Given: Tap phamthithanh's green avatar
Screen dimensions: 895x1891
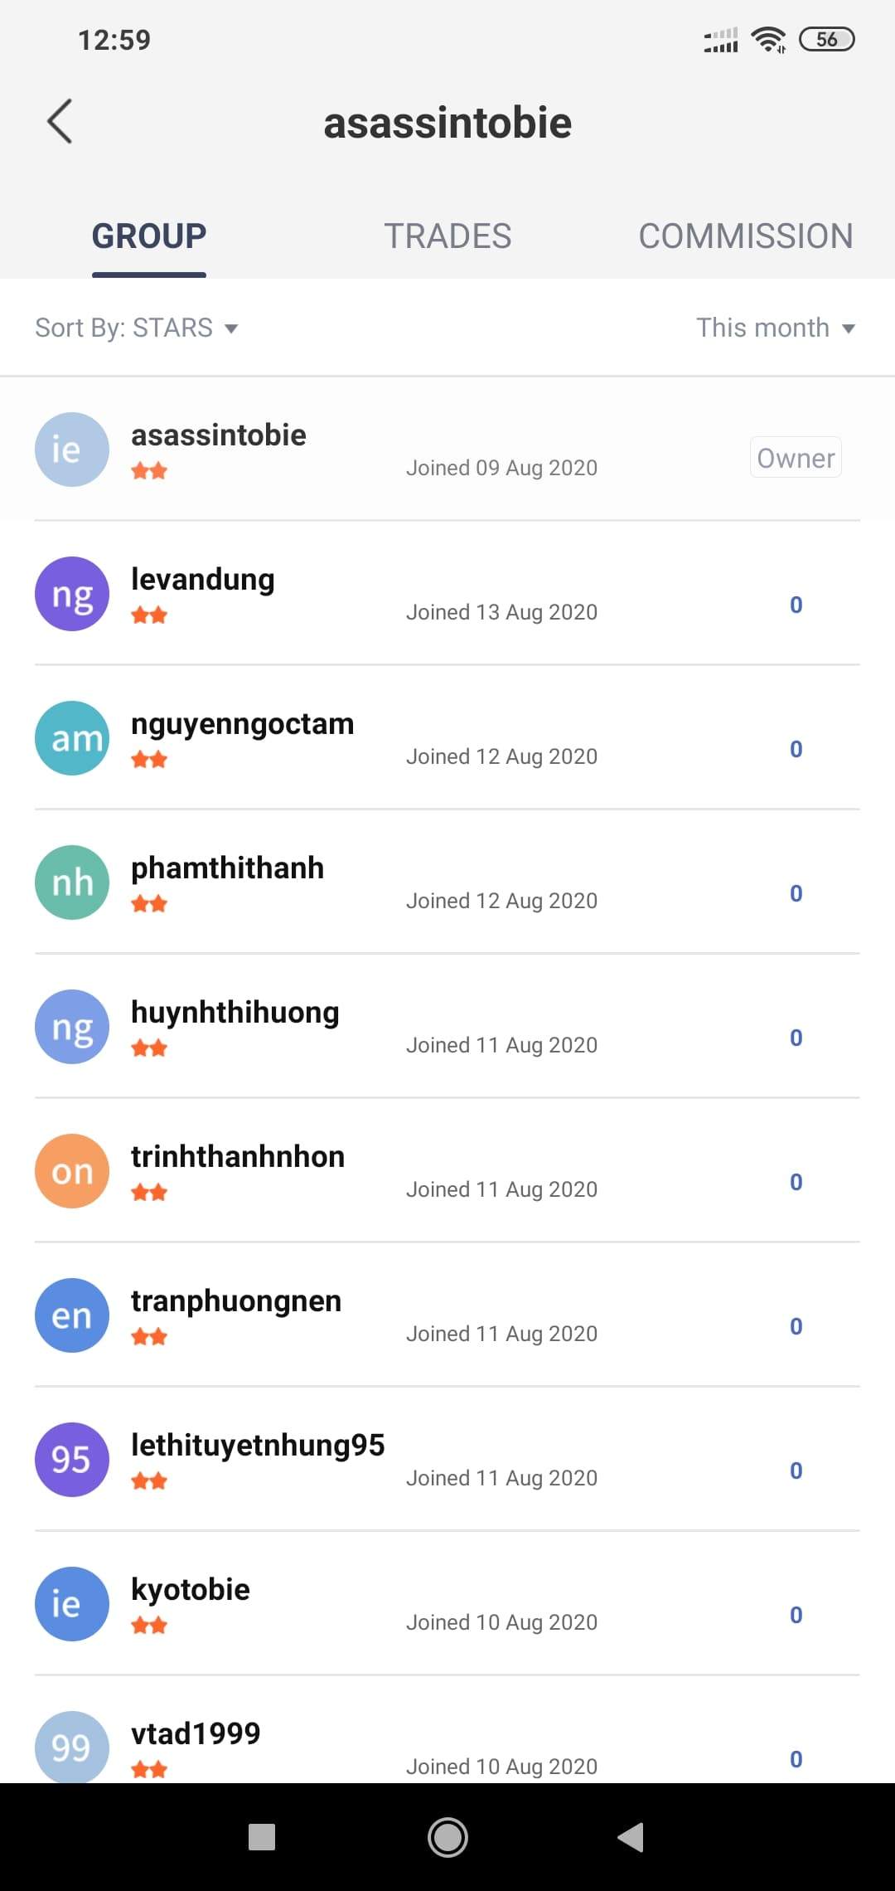Looking at the screenshot, I should click(72, 882).
